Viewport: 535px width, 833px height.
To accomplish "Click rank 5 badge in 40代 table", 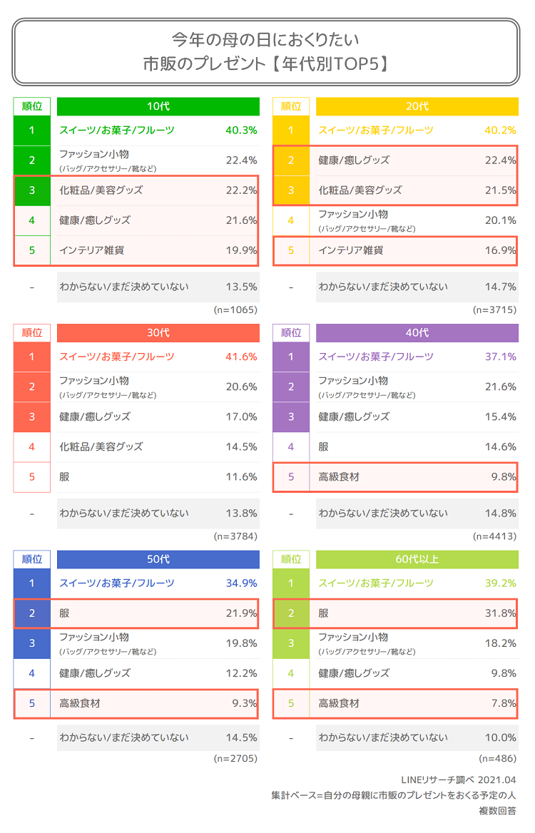I will tap(291, 477).
